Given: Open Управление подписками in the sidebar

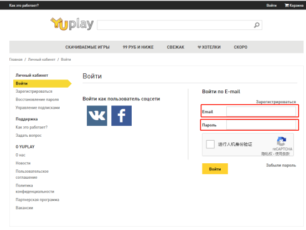Looking at the screenshot, I should pyautogui.click(x=38, y=108).
